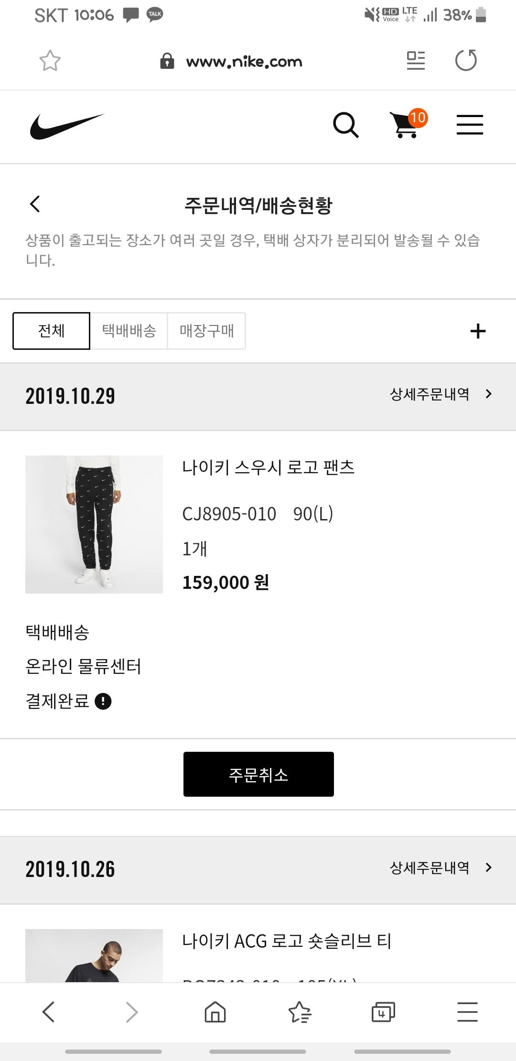The width and height of the screenshot is (516, 1061).
Task: Reload the page with the refresh icon
Action: [466, 60]
